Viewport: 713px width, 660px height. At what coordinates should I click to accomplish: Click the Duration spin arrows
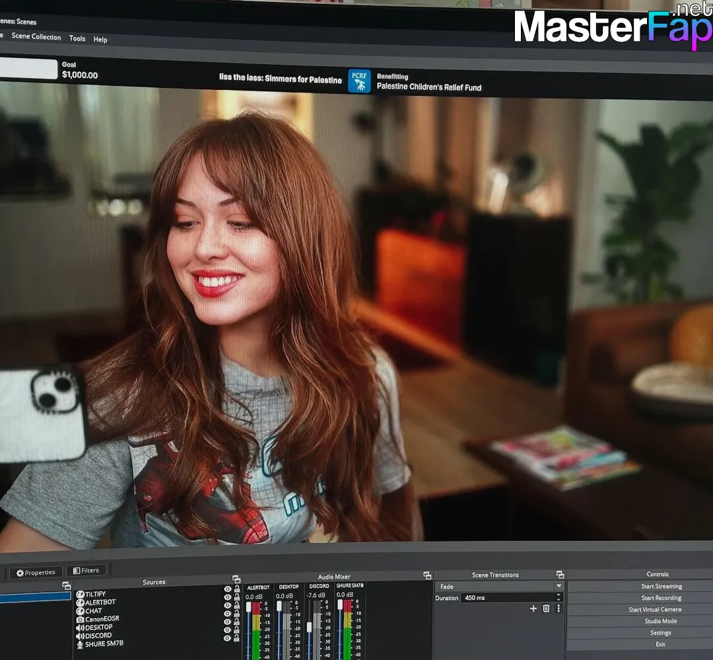559,597
